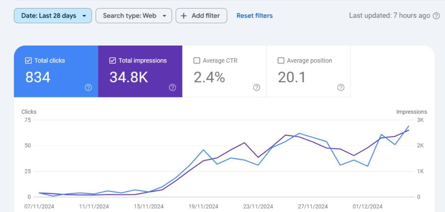Image resolution: width=445 pixels, height=212 pixels.
Task: Click the dropdown arrow on Date filter
Action: (84, 15)
